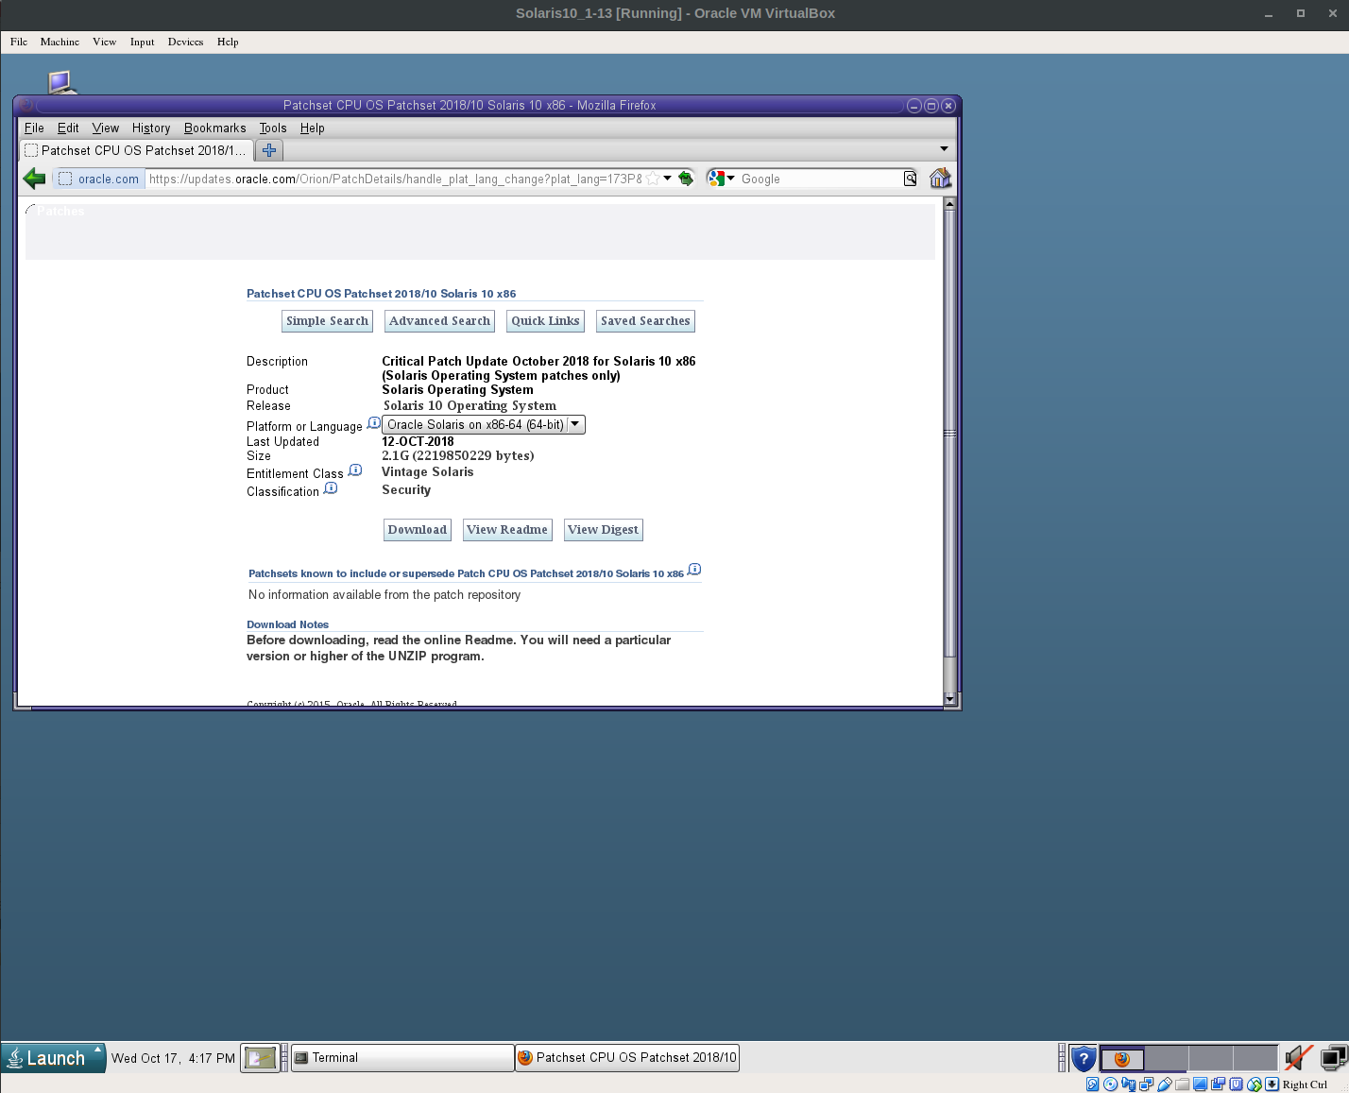The width and height of the screenshot is (1349, 1093).
Task: Switch to Firefox Patchset taskbar button
Action: coord(627,1058)
